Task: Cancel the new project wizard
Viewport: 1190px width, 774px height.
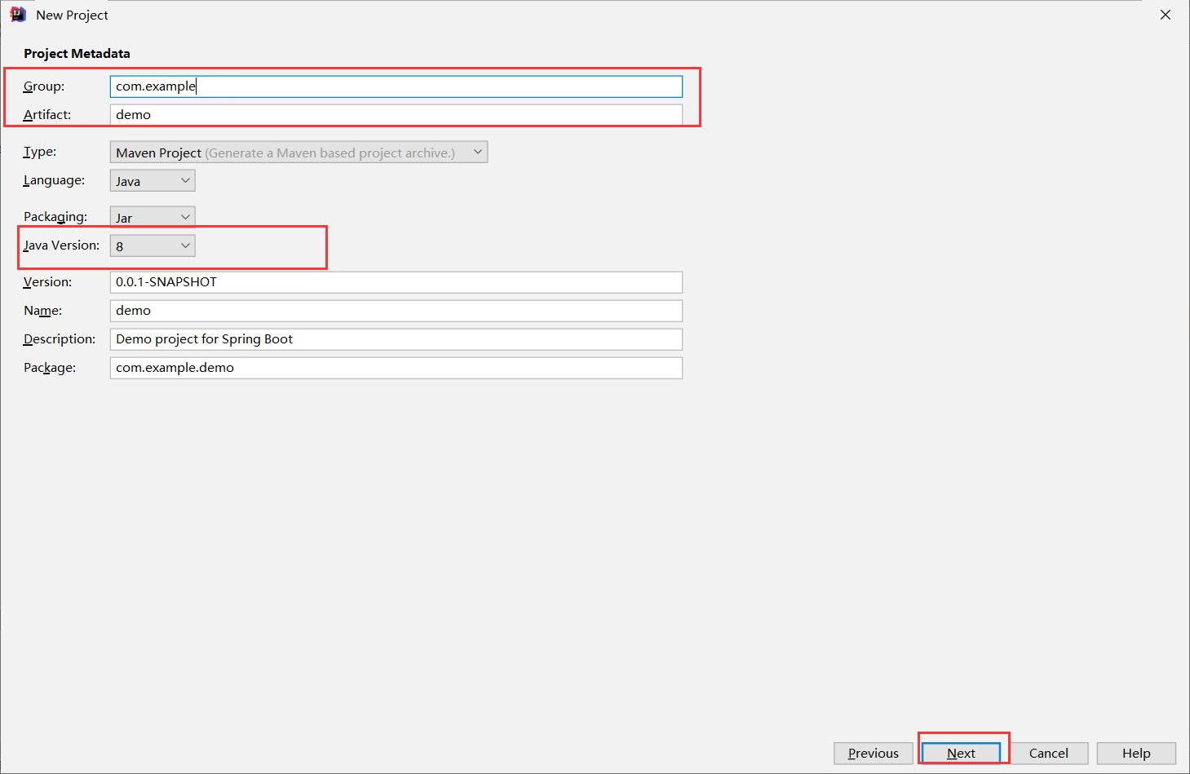Action: (1049, 754)
